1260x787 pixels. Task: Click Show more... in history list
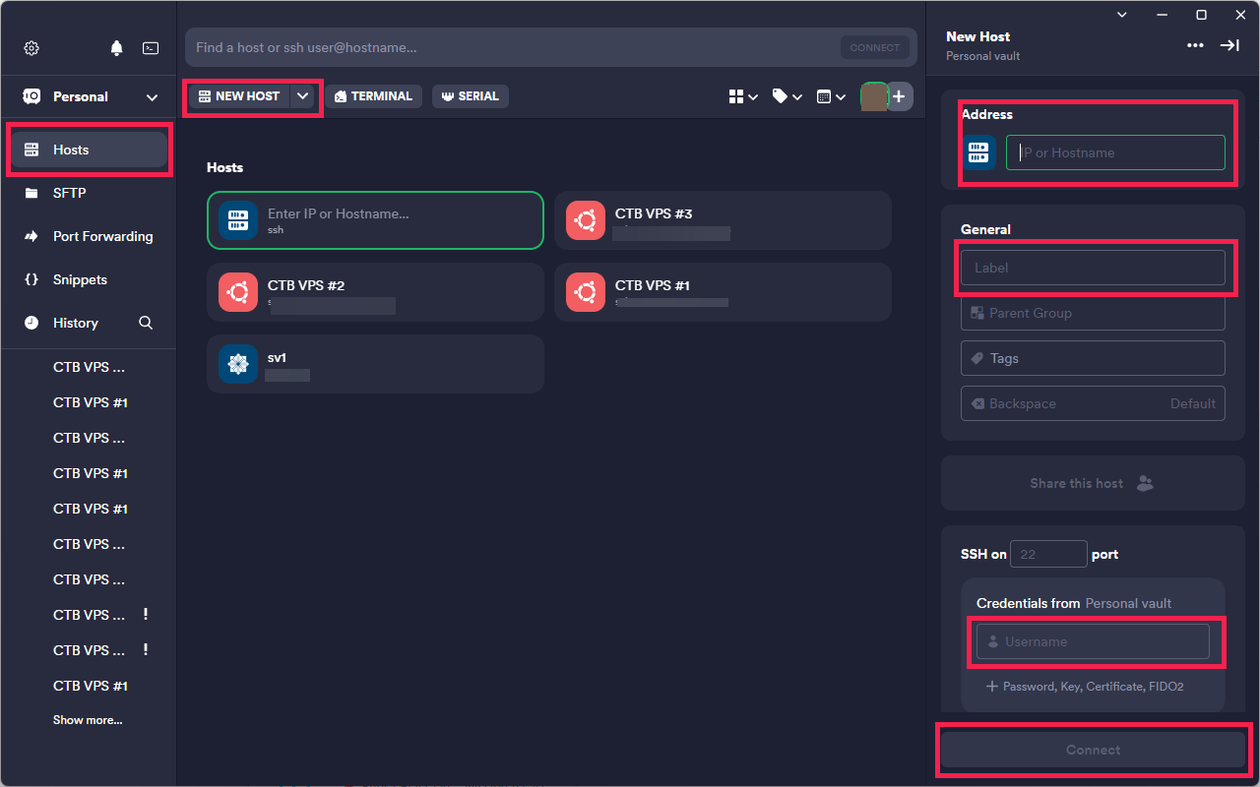(x=88, y=720)
